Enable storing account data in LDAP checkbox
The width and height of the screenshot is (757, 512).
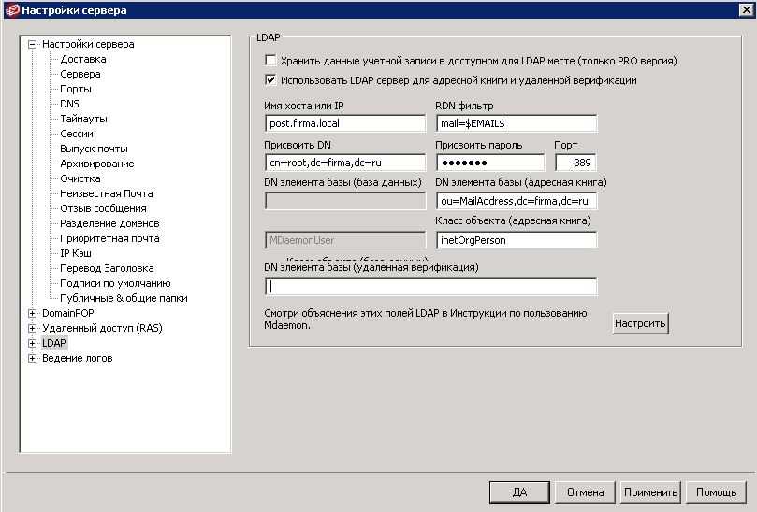270,61
